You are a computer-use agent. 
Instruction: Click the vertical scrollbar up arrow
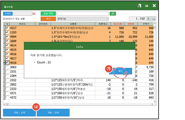pyautogui.click(x=155, y=24)
